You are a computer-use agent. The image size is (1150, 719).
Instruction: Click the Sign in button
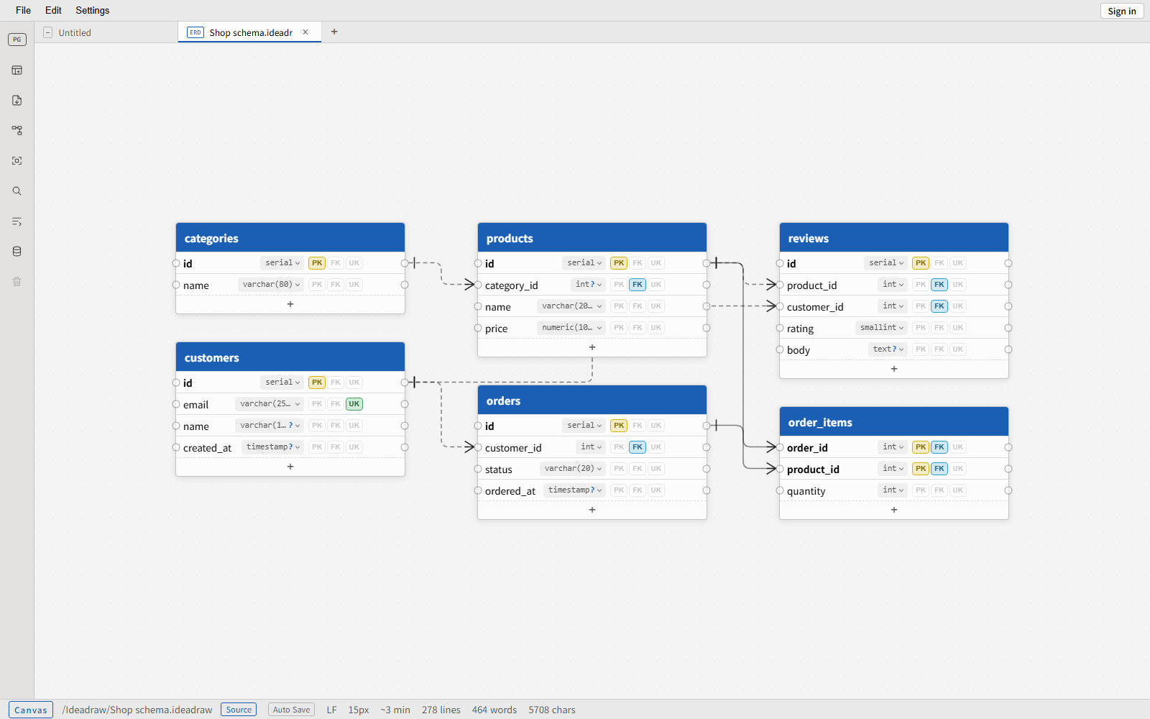tap(1122, 11)
